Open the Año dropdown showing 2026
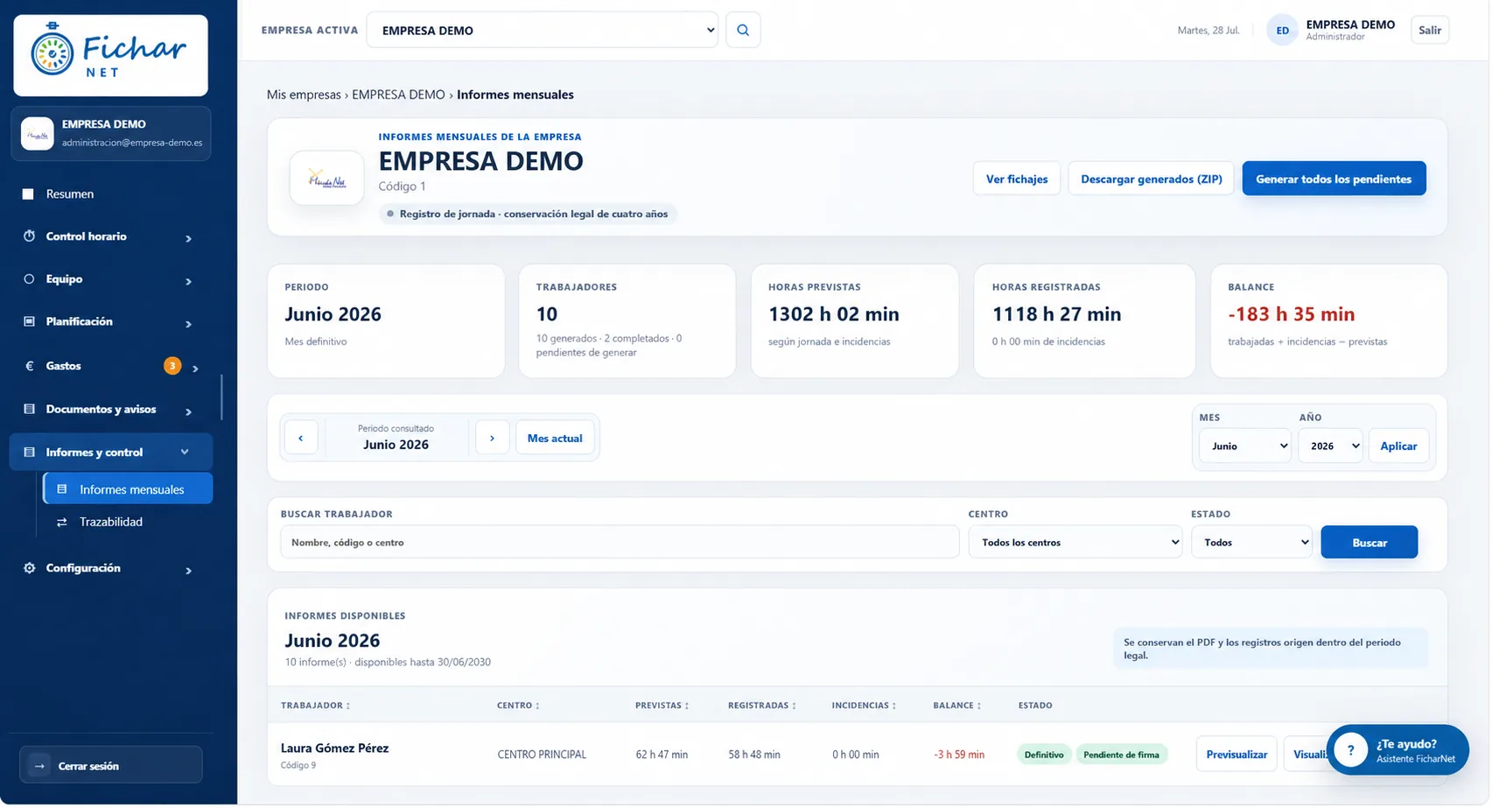Image resolution: width=1492 pixels, height=808 pixels. pos(1332,446)
